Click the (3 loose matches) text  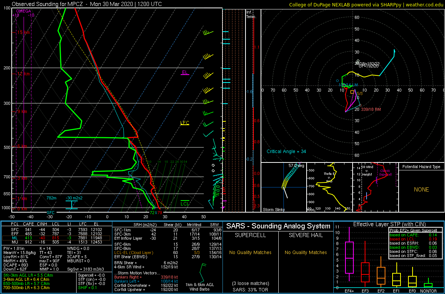[x=251, y=283]
